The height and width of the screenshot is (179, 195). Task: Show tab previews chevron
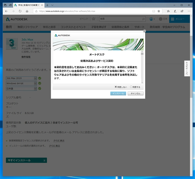coord(52,5)
